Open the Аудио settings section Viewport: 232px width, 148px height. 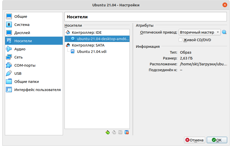[34, 49]
